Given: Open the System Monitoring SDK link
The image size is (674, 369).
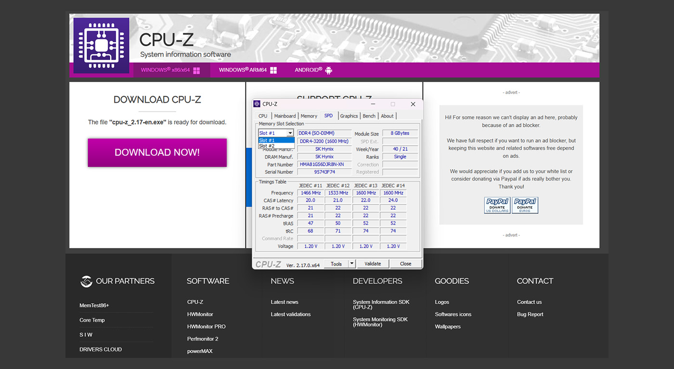Looking at the screenshot, I should point(380,322).
